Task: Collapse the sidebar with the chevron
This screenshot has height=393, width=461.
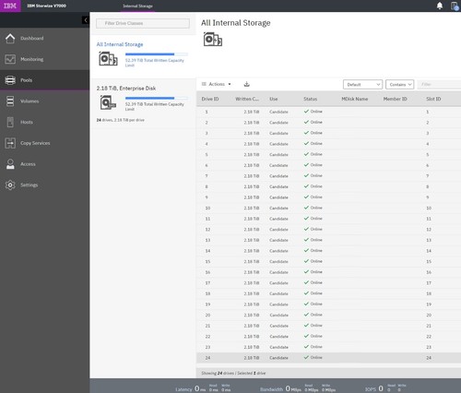Action: coord(86,20)
